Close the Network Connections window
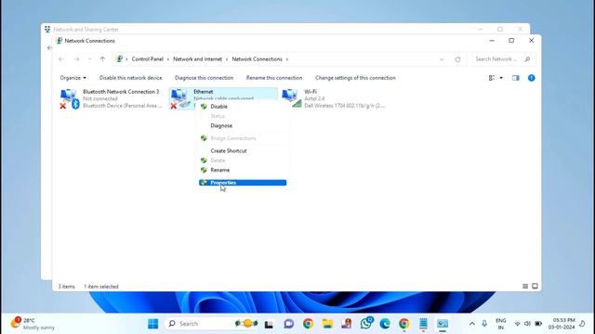This screenshot has width=595, height=334. click(x=531, y=41)
